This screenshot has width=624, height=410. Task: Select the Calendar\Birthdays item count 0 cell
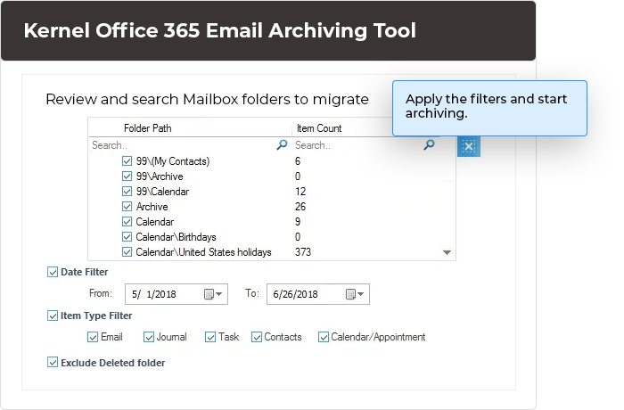click(x=298, y=237)
